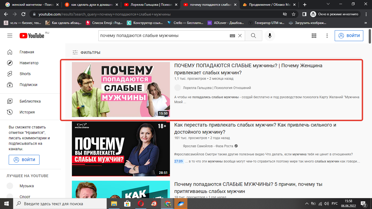Open the Ярослав Самойлов video thumbnail

[x=121, y=149]
